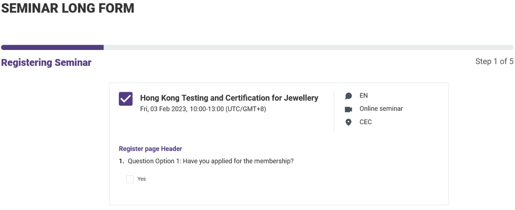
Task: Click the filled purple progress bar segment
Action: 53,48
